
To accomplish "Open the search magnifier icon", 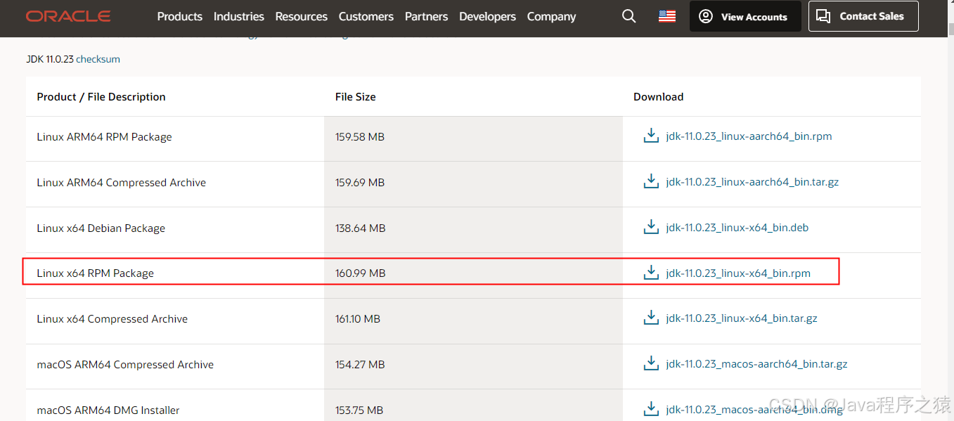I will coord(629,16).
